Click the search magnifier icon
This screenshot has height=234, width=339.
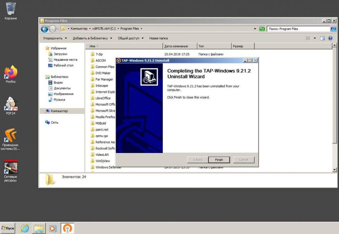333,29
